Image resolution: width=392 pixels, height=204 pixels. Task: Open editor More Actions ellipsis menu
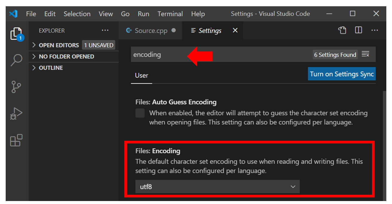point(375,30)
